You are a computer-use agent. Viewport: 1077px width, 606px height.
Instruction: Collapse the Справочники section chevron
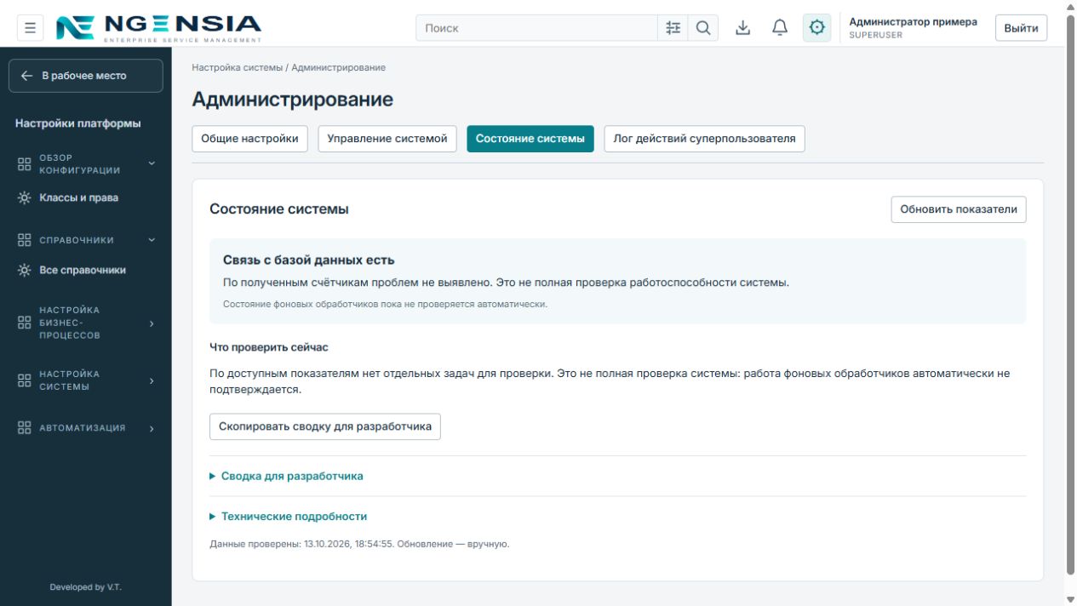click(x=152, y=240)
